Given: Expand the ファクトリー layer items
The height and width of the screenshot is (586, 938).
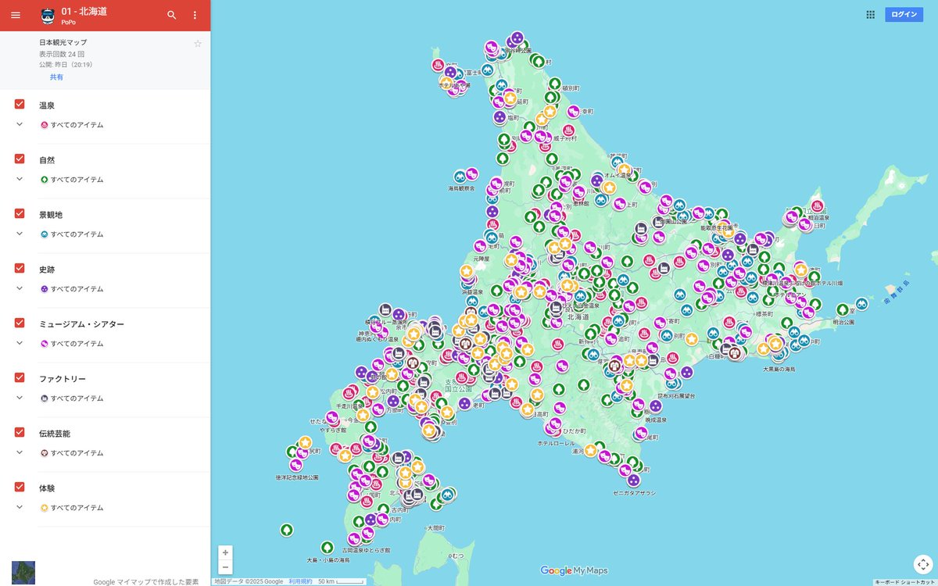Looking at the screenshot, I should 20,398.
